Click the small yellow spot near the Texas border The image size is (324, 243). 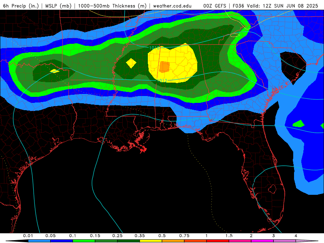pos(55,71)
